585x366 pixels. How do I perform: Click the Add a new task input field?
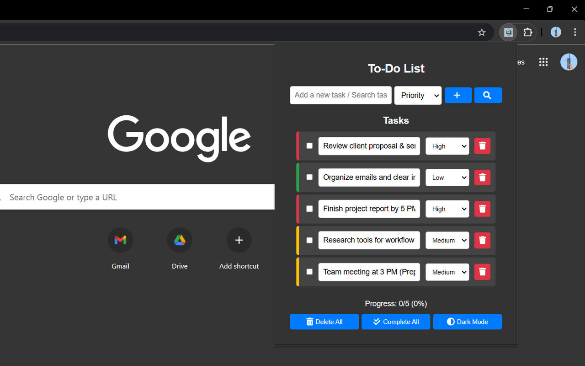340,95
